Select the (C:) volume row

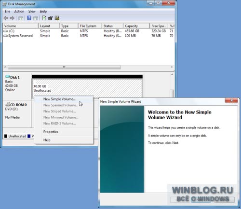pos(89,31)
